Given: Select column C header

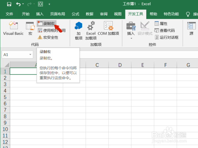Looking at the screenshot, I should (x=97, y=65).
